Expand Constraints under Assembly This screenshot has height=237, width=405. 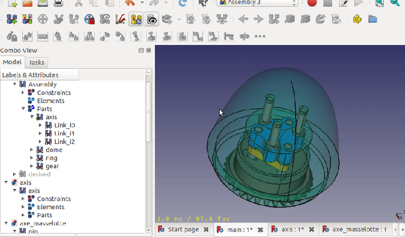(x=23, y=92)
